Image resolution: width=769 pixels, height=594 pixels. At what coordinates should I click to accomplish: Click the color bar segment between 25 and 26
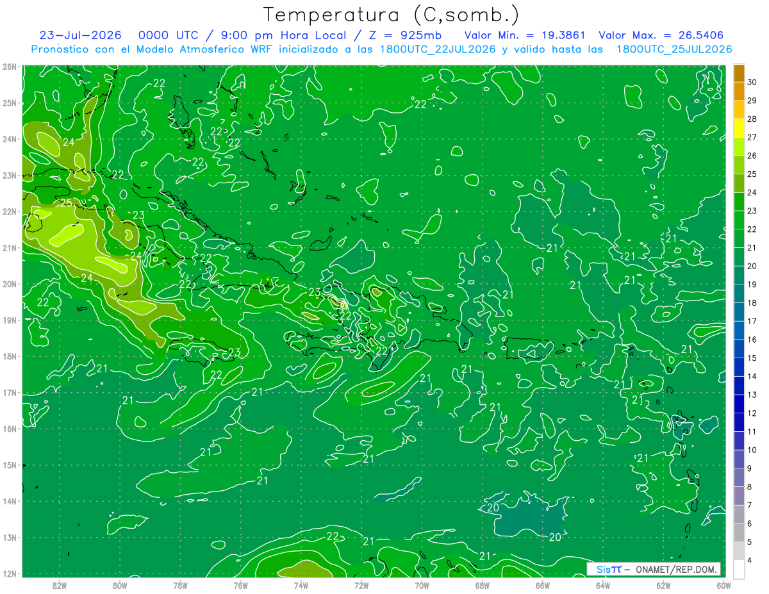[x=739, y=165]
